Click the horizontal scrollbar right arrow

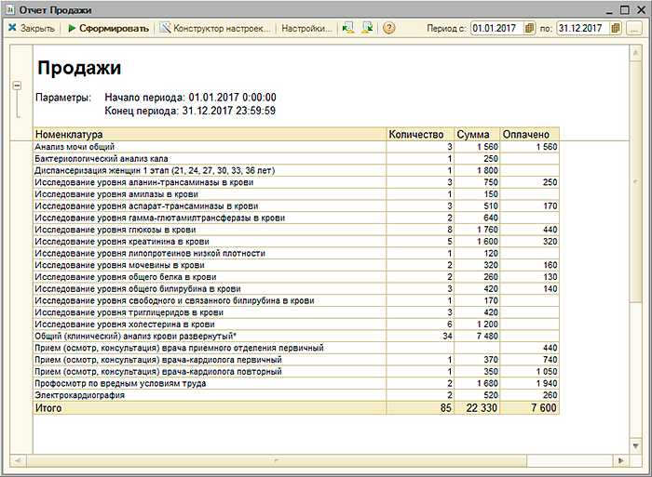click(622, 459)
